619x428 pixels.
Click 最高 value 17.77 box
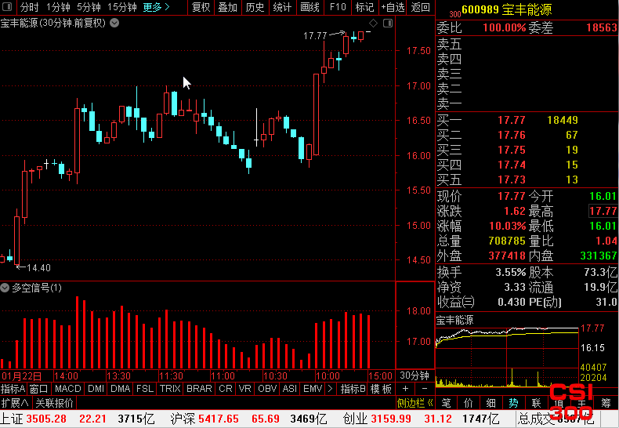603,211
